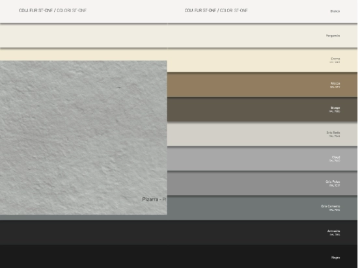Choose the Gris Seda light grey band
This screenshot has width=358, height=268.
tap(262, 135)
